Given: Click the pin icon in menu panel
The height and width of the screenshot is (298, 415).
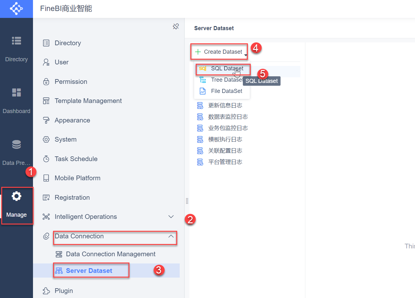Looking at the screenshot, I should pyautogui.click(x=176, y=26).
